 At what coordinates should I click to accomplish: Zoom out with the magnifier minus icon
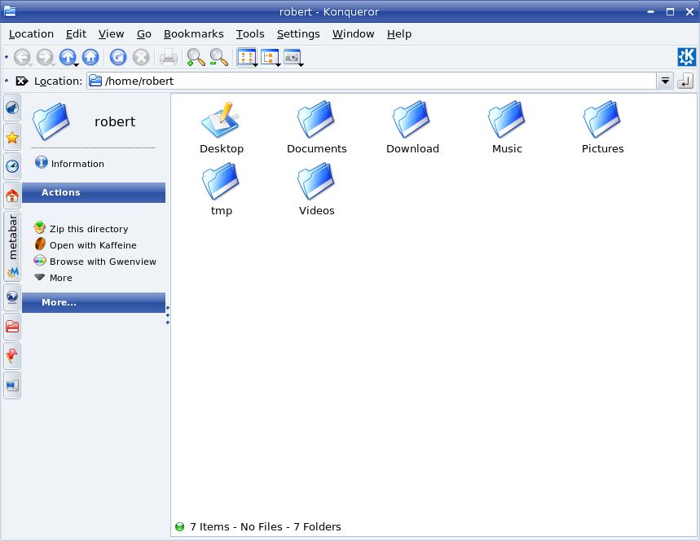click(218, 58)
